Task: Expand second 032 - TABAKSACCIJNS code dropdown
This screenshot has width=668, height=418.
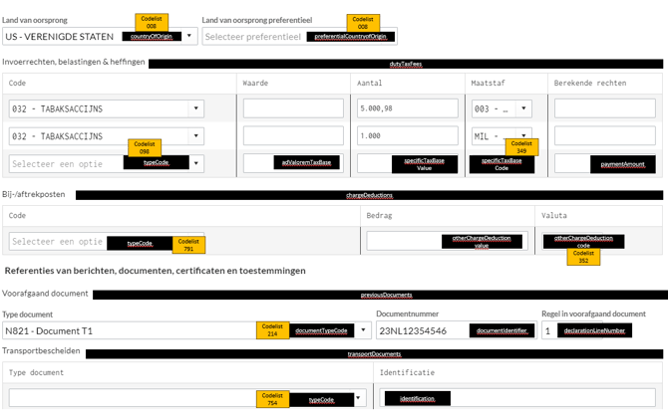Action: click(x=196, y=136)
